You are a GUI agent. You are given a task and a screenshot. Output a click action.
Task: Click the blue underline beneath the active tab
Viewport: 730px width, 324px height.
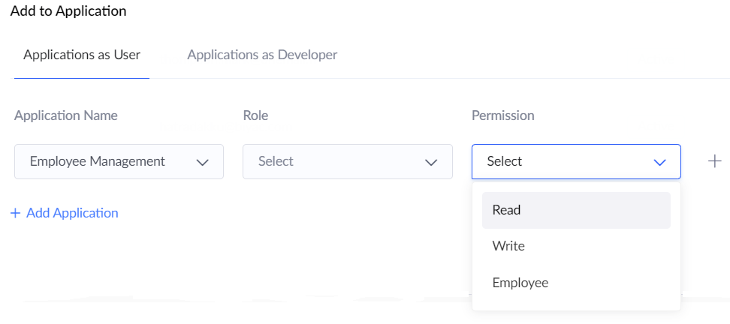click(82, 77)
